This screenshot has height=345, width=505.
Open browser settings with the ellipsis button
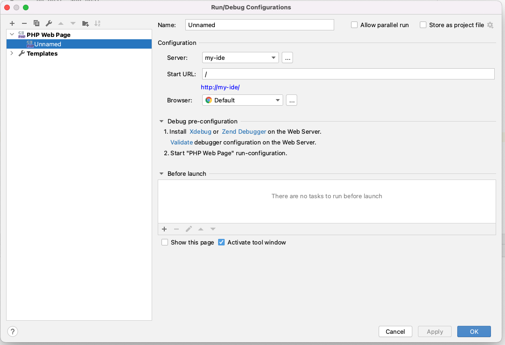coord(292,100)
